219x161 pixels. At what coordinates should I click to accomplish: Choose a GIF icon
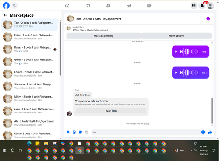[x=87, y=132]
